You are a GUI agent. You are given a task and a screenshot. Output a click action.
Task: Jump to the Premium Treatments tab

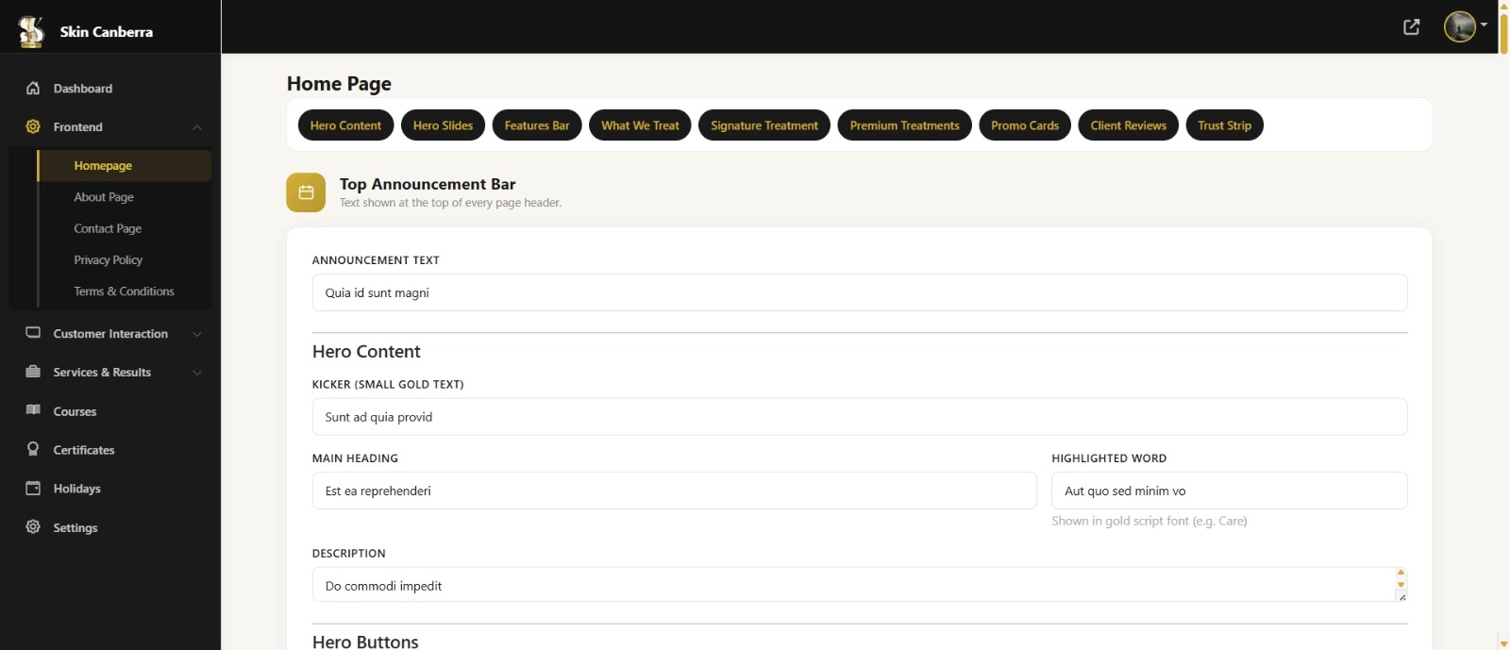904,125
